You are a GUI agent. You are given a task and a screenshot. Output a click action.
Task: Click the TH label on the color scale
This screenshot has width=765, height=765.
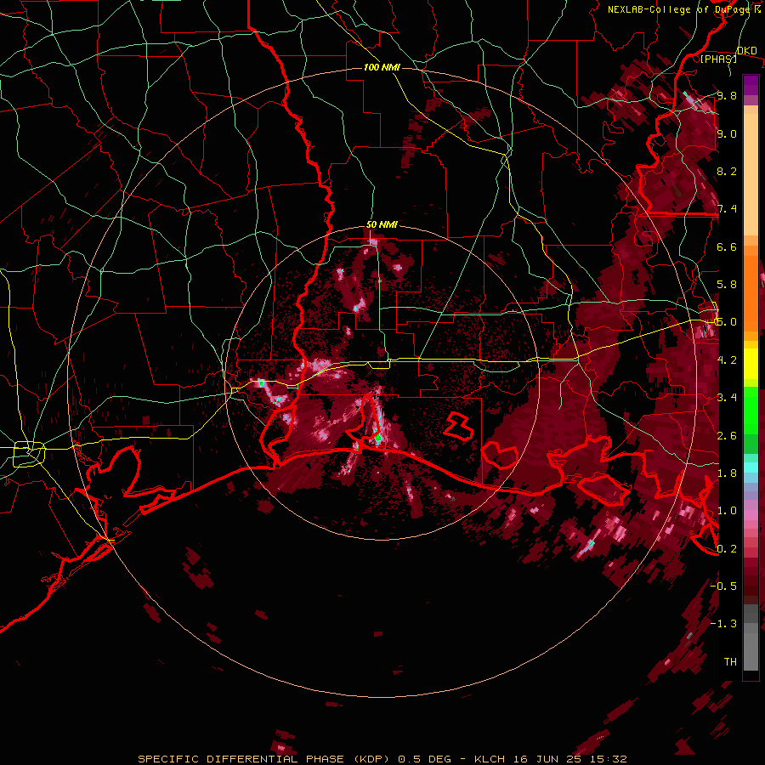[x=730, y=662]
